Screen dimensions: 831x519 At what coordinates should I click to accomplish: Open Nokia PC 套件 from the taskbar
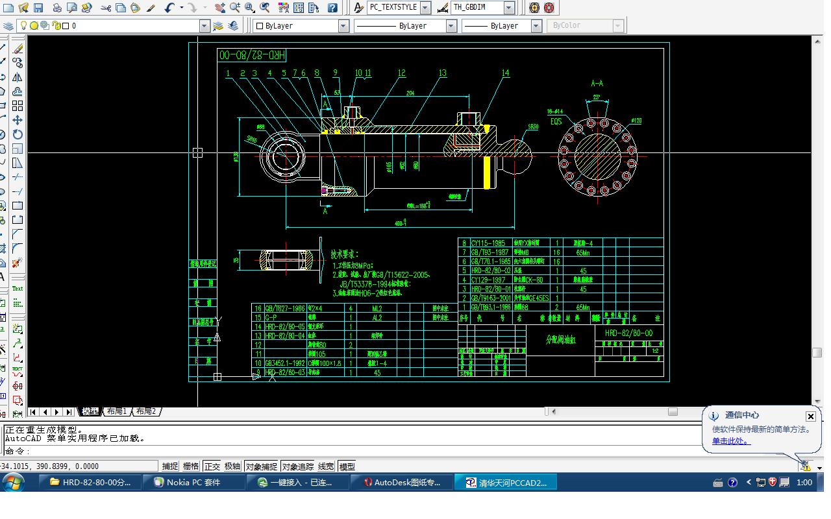point(193,482)
